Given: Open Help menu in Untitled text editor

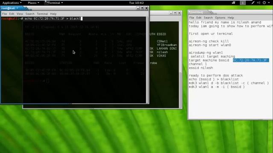Looking at the screenshot, I should tap(231, 18).
